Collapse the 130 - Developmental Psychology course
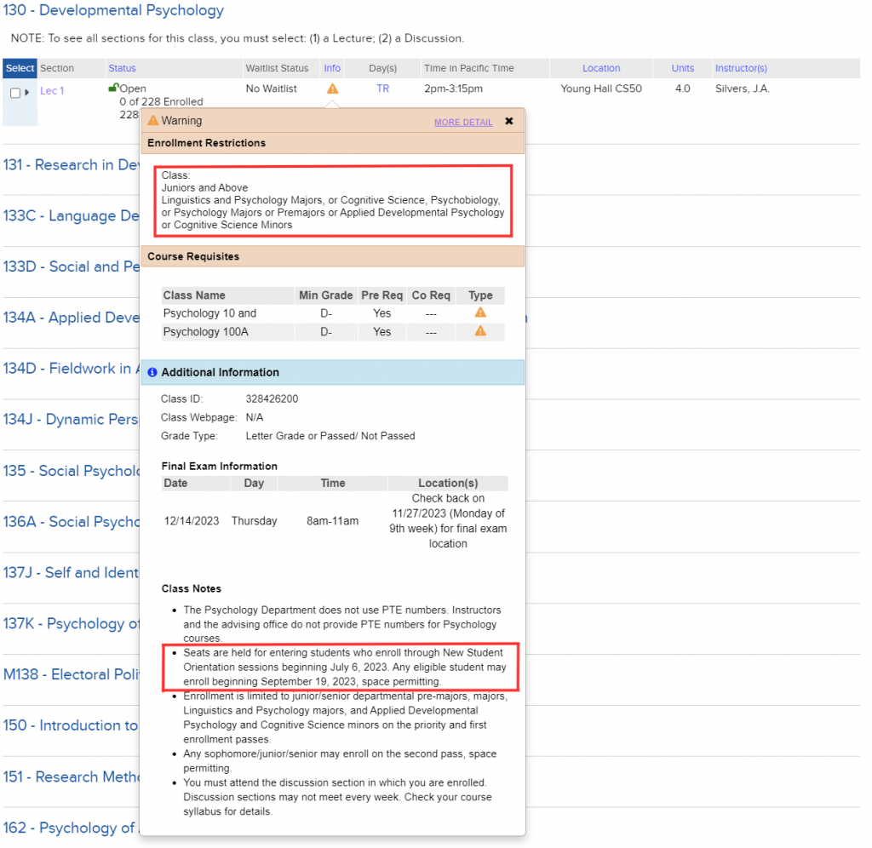 (113, 11)
